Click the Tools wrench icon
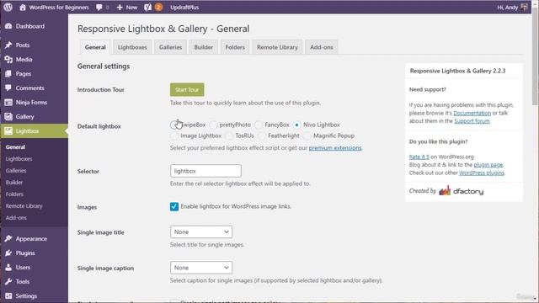Image resolution: width=539 pixels, height=303 pixels. click(x=8, y=281)
